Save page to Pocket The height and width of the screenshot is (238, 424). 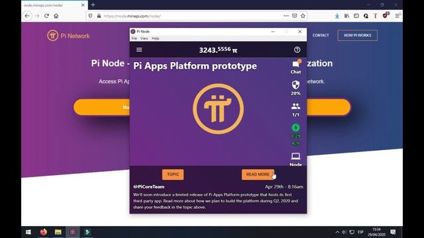point(294,16)
